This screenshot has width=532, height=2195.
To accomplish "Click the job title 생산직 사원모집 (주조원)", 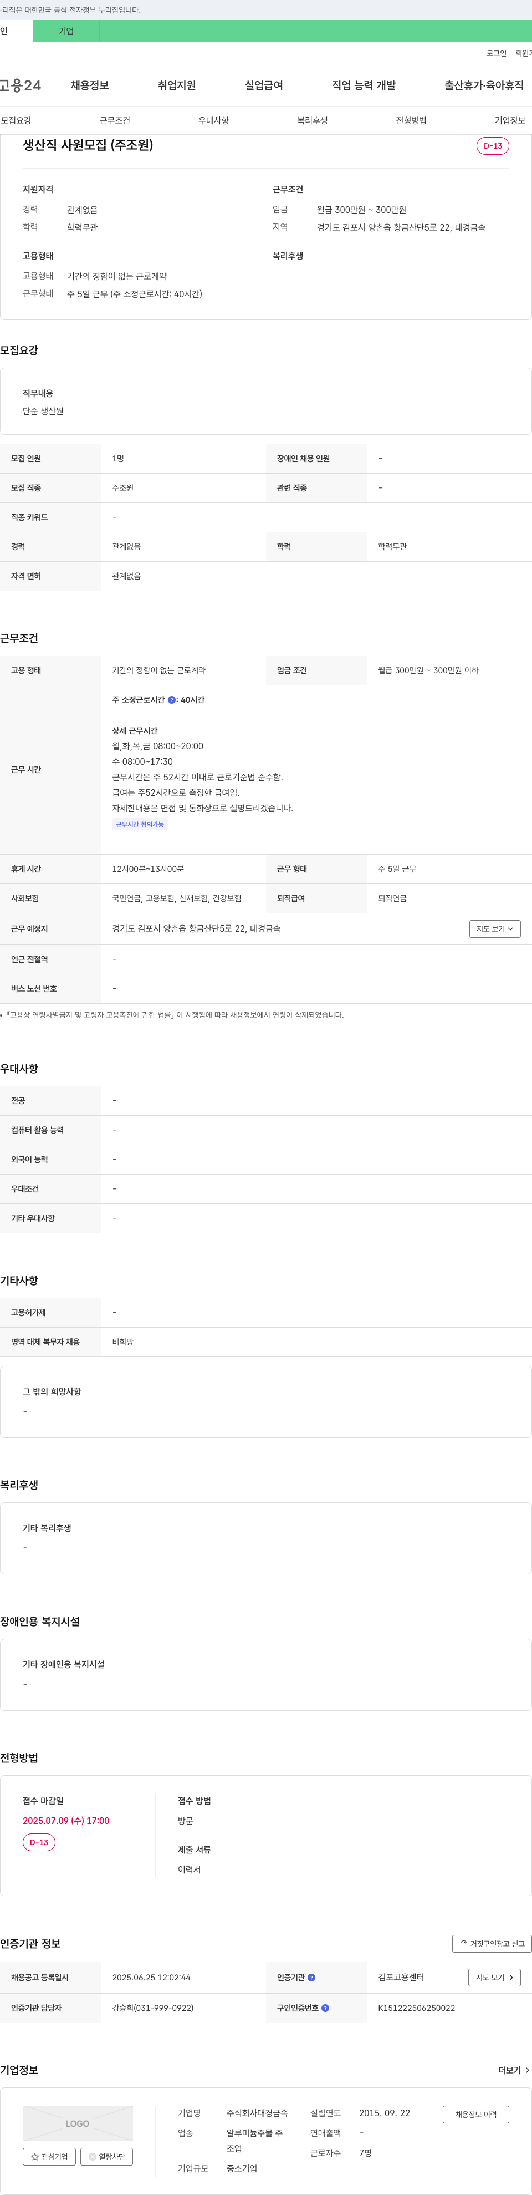I will click(88, 145).
